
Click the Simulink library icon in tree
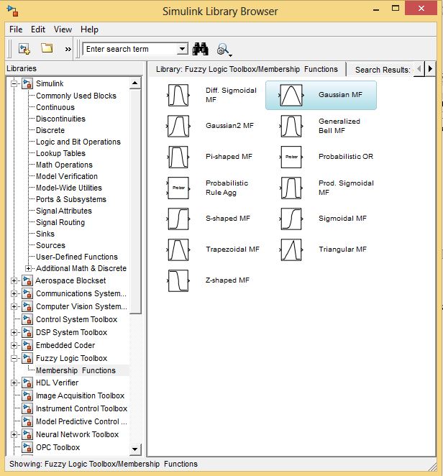27,83
